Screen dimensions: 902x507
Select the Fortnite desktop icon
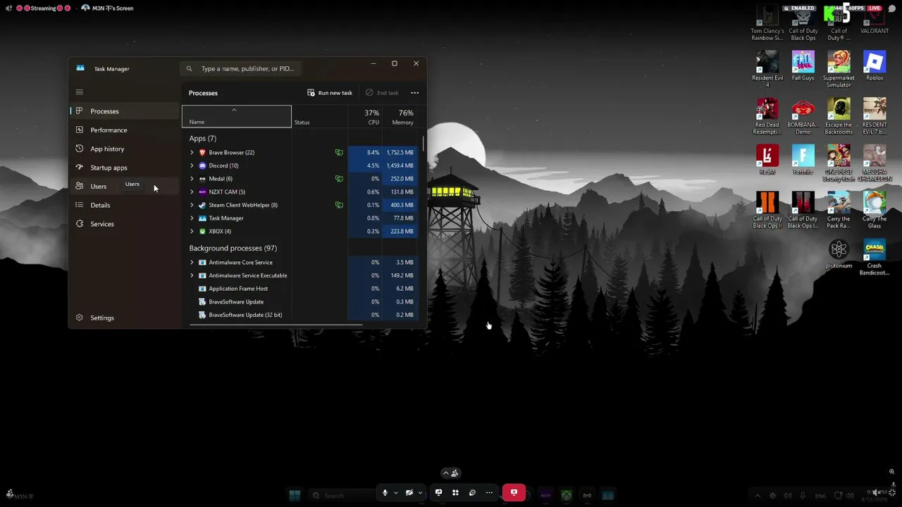tap(803, 160)
